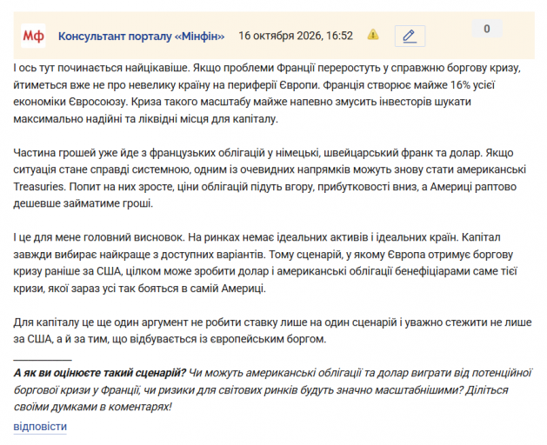Click the pencil edit comment button
The width and height of the screenshot is (547, 445).
pos(410,36)
